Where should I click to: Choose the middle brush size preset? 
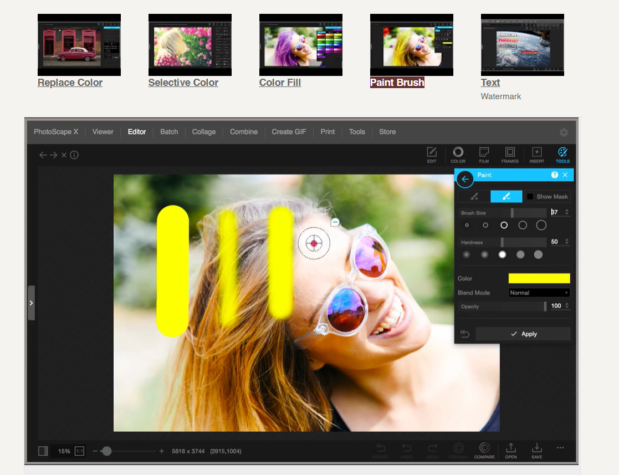coord(504,225)
